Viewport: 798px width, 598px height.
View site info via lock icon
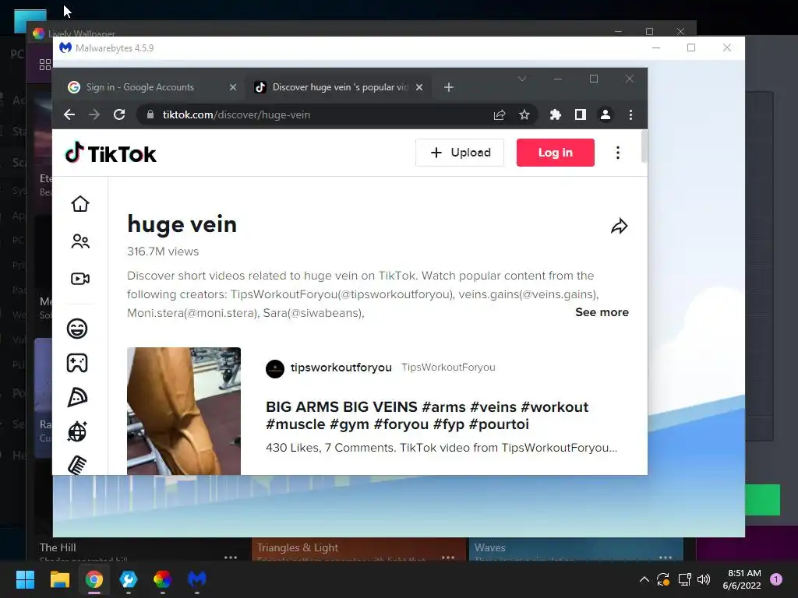tap(150, 115)
